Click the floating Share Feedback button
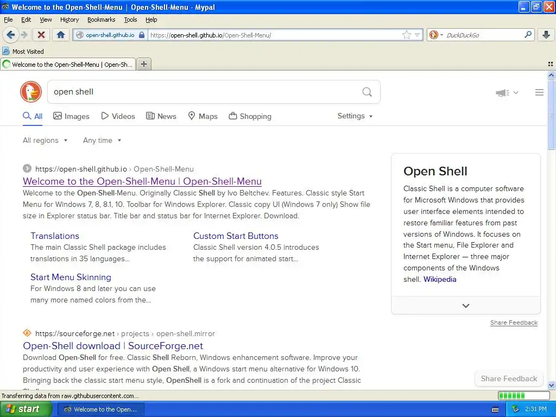This screenshot has width=556, height=417. point(509,378)
